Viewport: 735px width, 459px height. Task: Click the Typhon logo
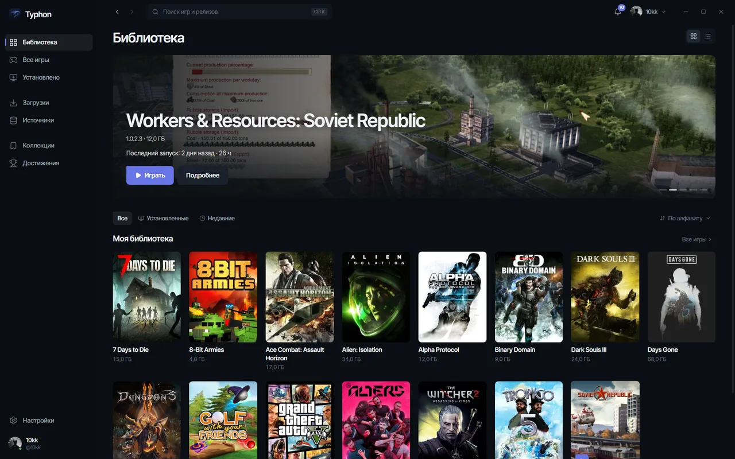click(x=30, y=14)
